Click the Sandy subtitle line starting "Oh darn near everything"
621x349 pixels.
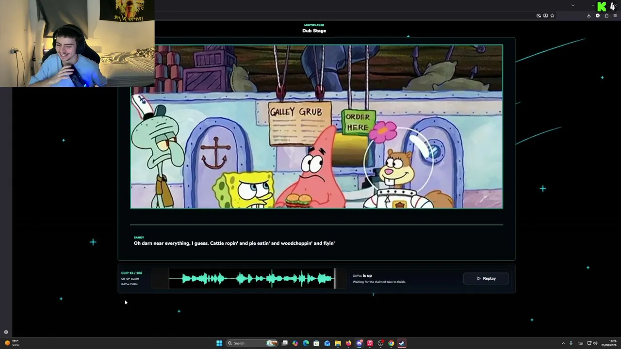click(x=234, y=243)
